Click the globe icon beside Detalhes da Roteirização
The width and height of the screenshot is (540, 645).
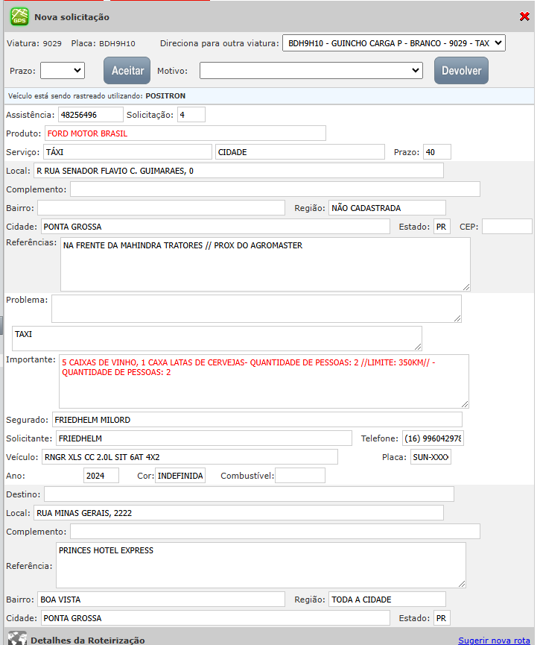coord(17,639)
